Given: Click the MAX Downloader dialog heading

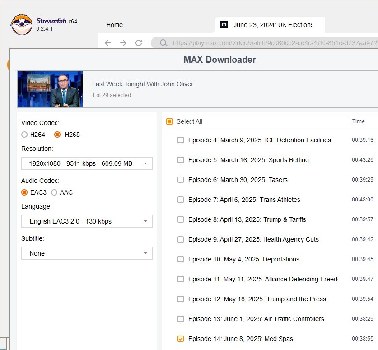Looking at the screenshot, I should pos(219,60).
